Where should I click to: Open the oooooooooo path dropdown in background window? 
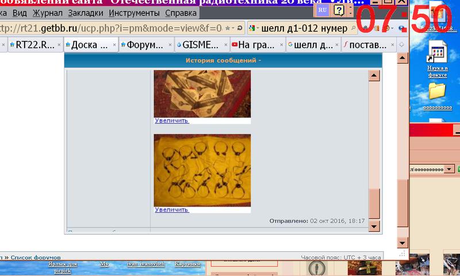449,169
